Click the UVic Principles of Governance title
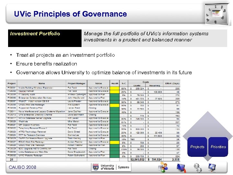 (71, 14)
